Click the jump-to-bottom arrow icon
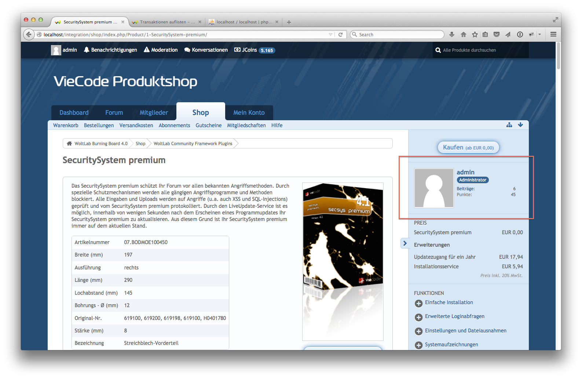 [520, 125]
